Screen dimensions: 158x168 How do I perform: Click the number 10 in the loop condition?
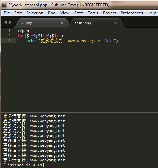click(47, 36)
